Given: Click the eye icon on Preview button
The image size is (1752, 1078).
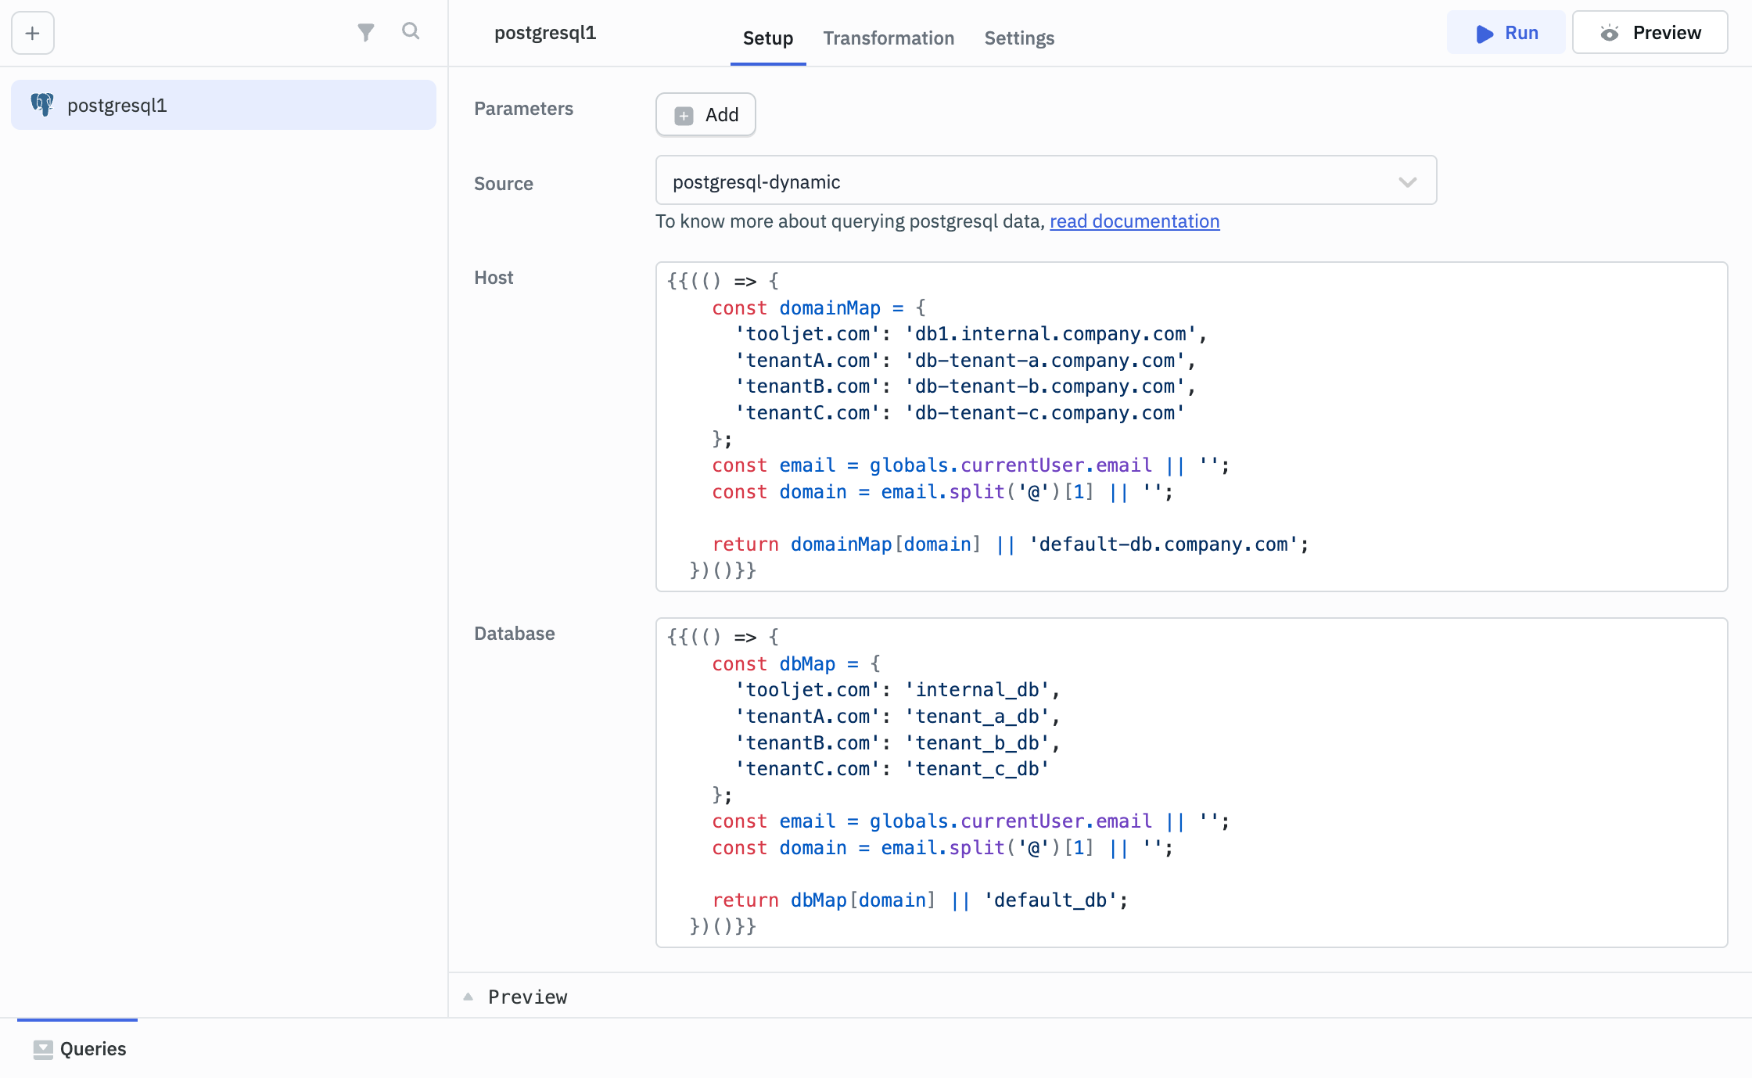Looking at the screenshot, I should coord(1609,34).
